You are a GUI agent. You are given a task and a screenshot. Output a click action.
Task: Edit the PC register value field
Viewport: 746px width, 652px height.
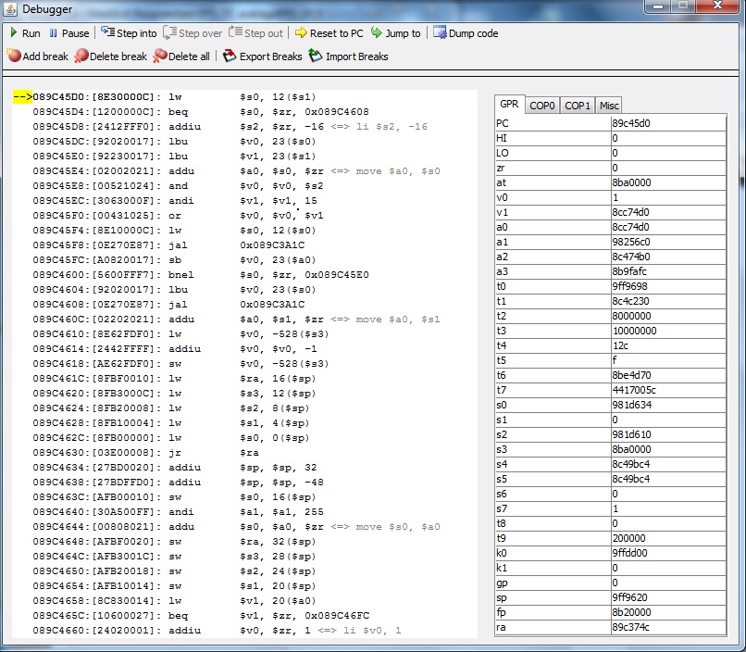[x=666, y=123]
